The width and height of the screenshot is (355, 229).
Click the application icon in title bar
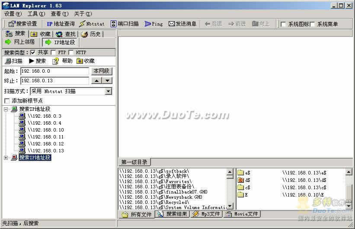tap(6, 6)
